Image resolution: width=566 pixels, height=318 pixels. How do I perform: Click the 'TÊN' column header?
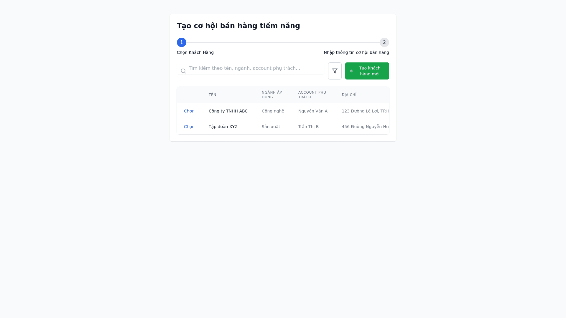click(212, 95)
